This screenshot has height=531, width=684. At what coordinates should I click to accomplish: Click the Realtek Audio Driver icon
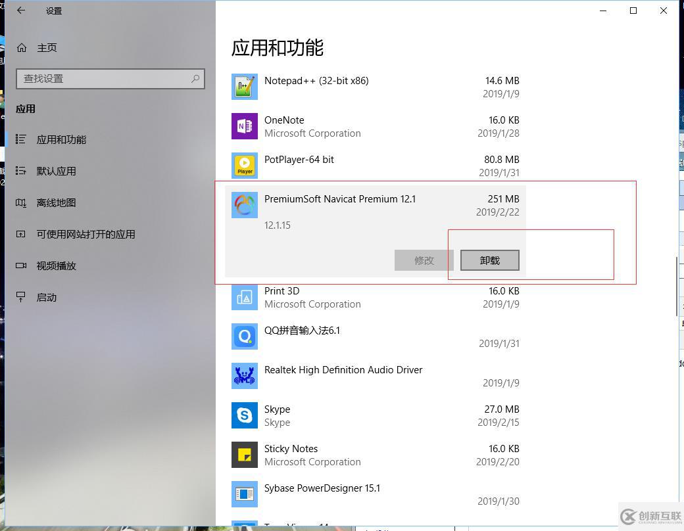click(244, 376)
